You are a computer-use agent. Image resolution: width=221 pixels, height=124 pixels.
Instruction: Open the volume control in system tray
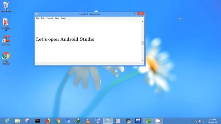[x=200, y=121]
